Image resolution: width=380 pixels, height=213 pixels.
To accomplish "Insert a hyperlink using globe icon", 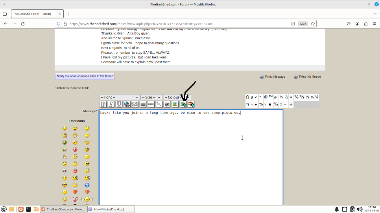I will pos(127,104).
